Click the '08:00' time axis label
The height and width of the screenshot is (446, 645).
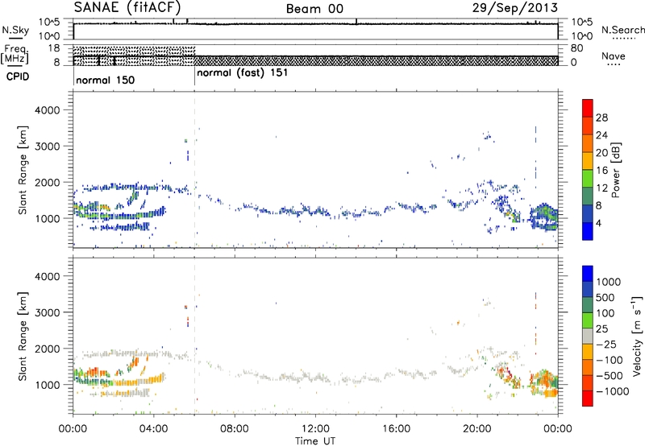click(235, 429)
